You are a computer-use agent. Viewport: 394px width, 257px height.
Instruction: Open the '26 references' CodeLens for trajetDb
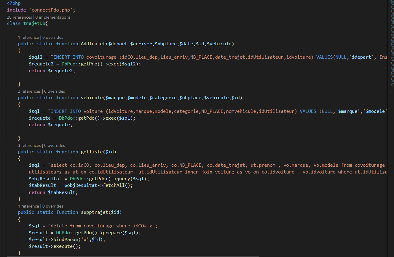pos(20,17)
